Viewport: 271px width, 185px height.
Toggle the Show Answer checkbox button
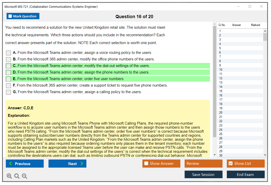(x=161, y=164)
